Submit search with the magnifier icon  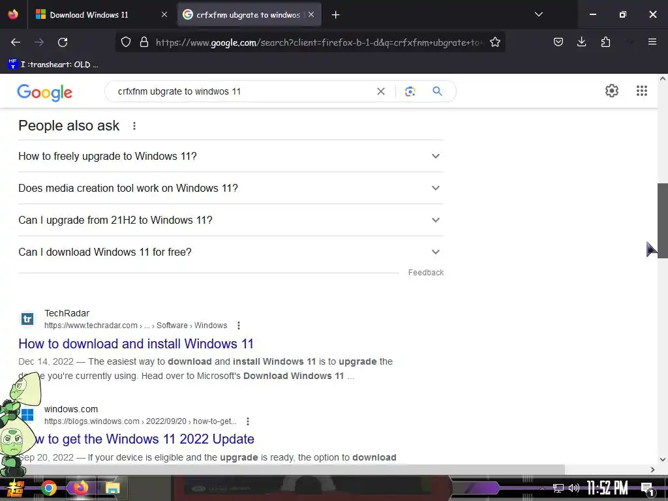[x=437, y=91]
